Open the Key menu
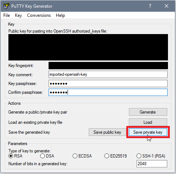The width and height of the screenshot is (176, 174). click(x=18, y=15)
